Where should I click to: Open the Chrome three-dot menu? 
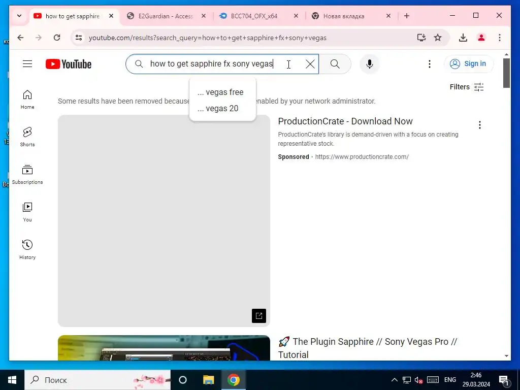point(500,38)
